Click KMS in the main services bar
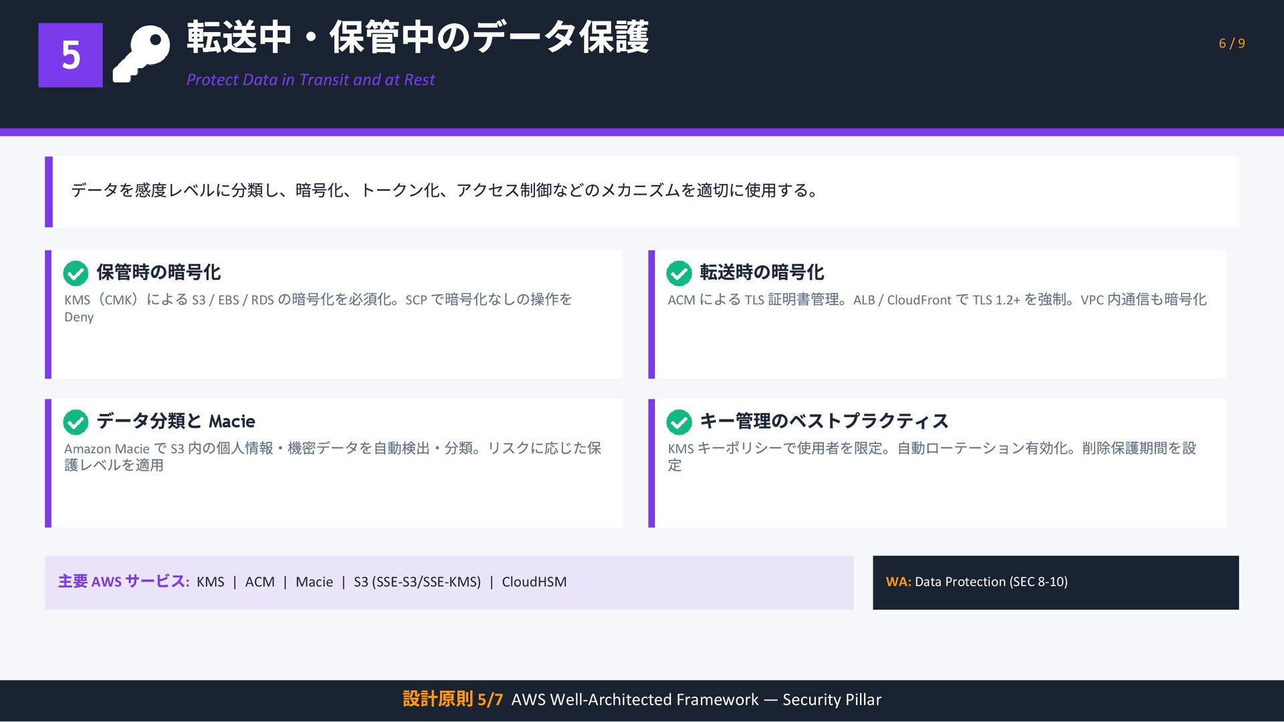 (x=210, y=582)
